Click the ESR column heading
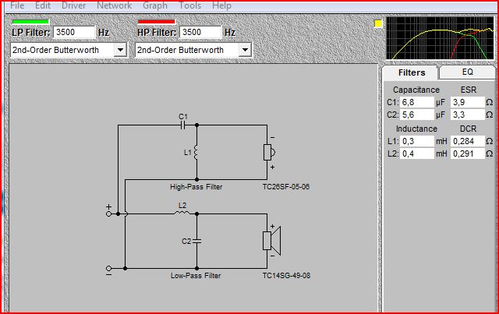The width and height of the screenshot is (499, 314). pyautogui.click(x=469, y=90)
